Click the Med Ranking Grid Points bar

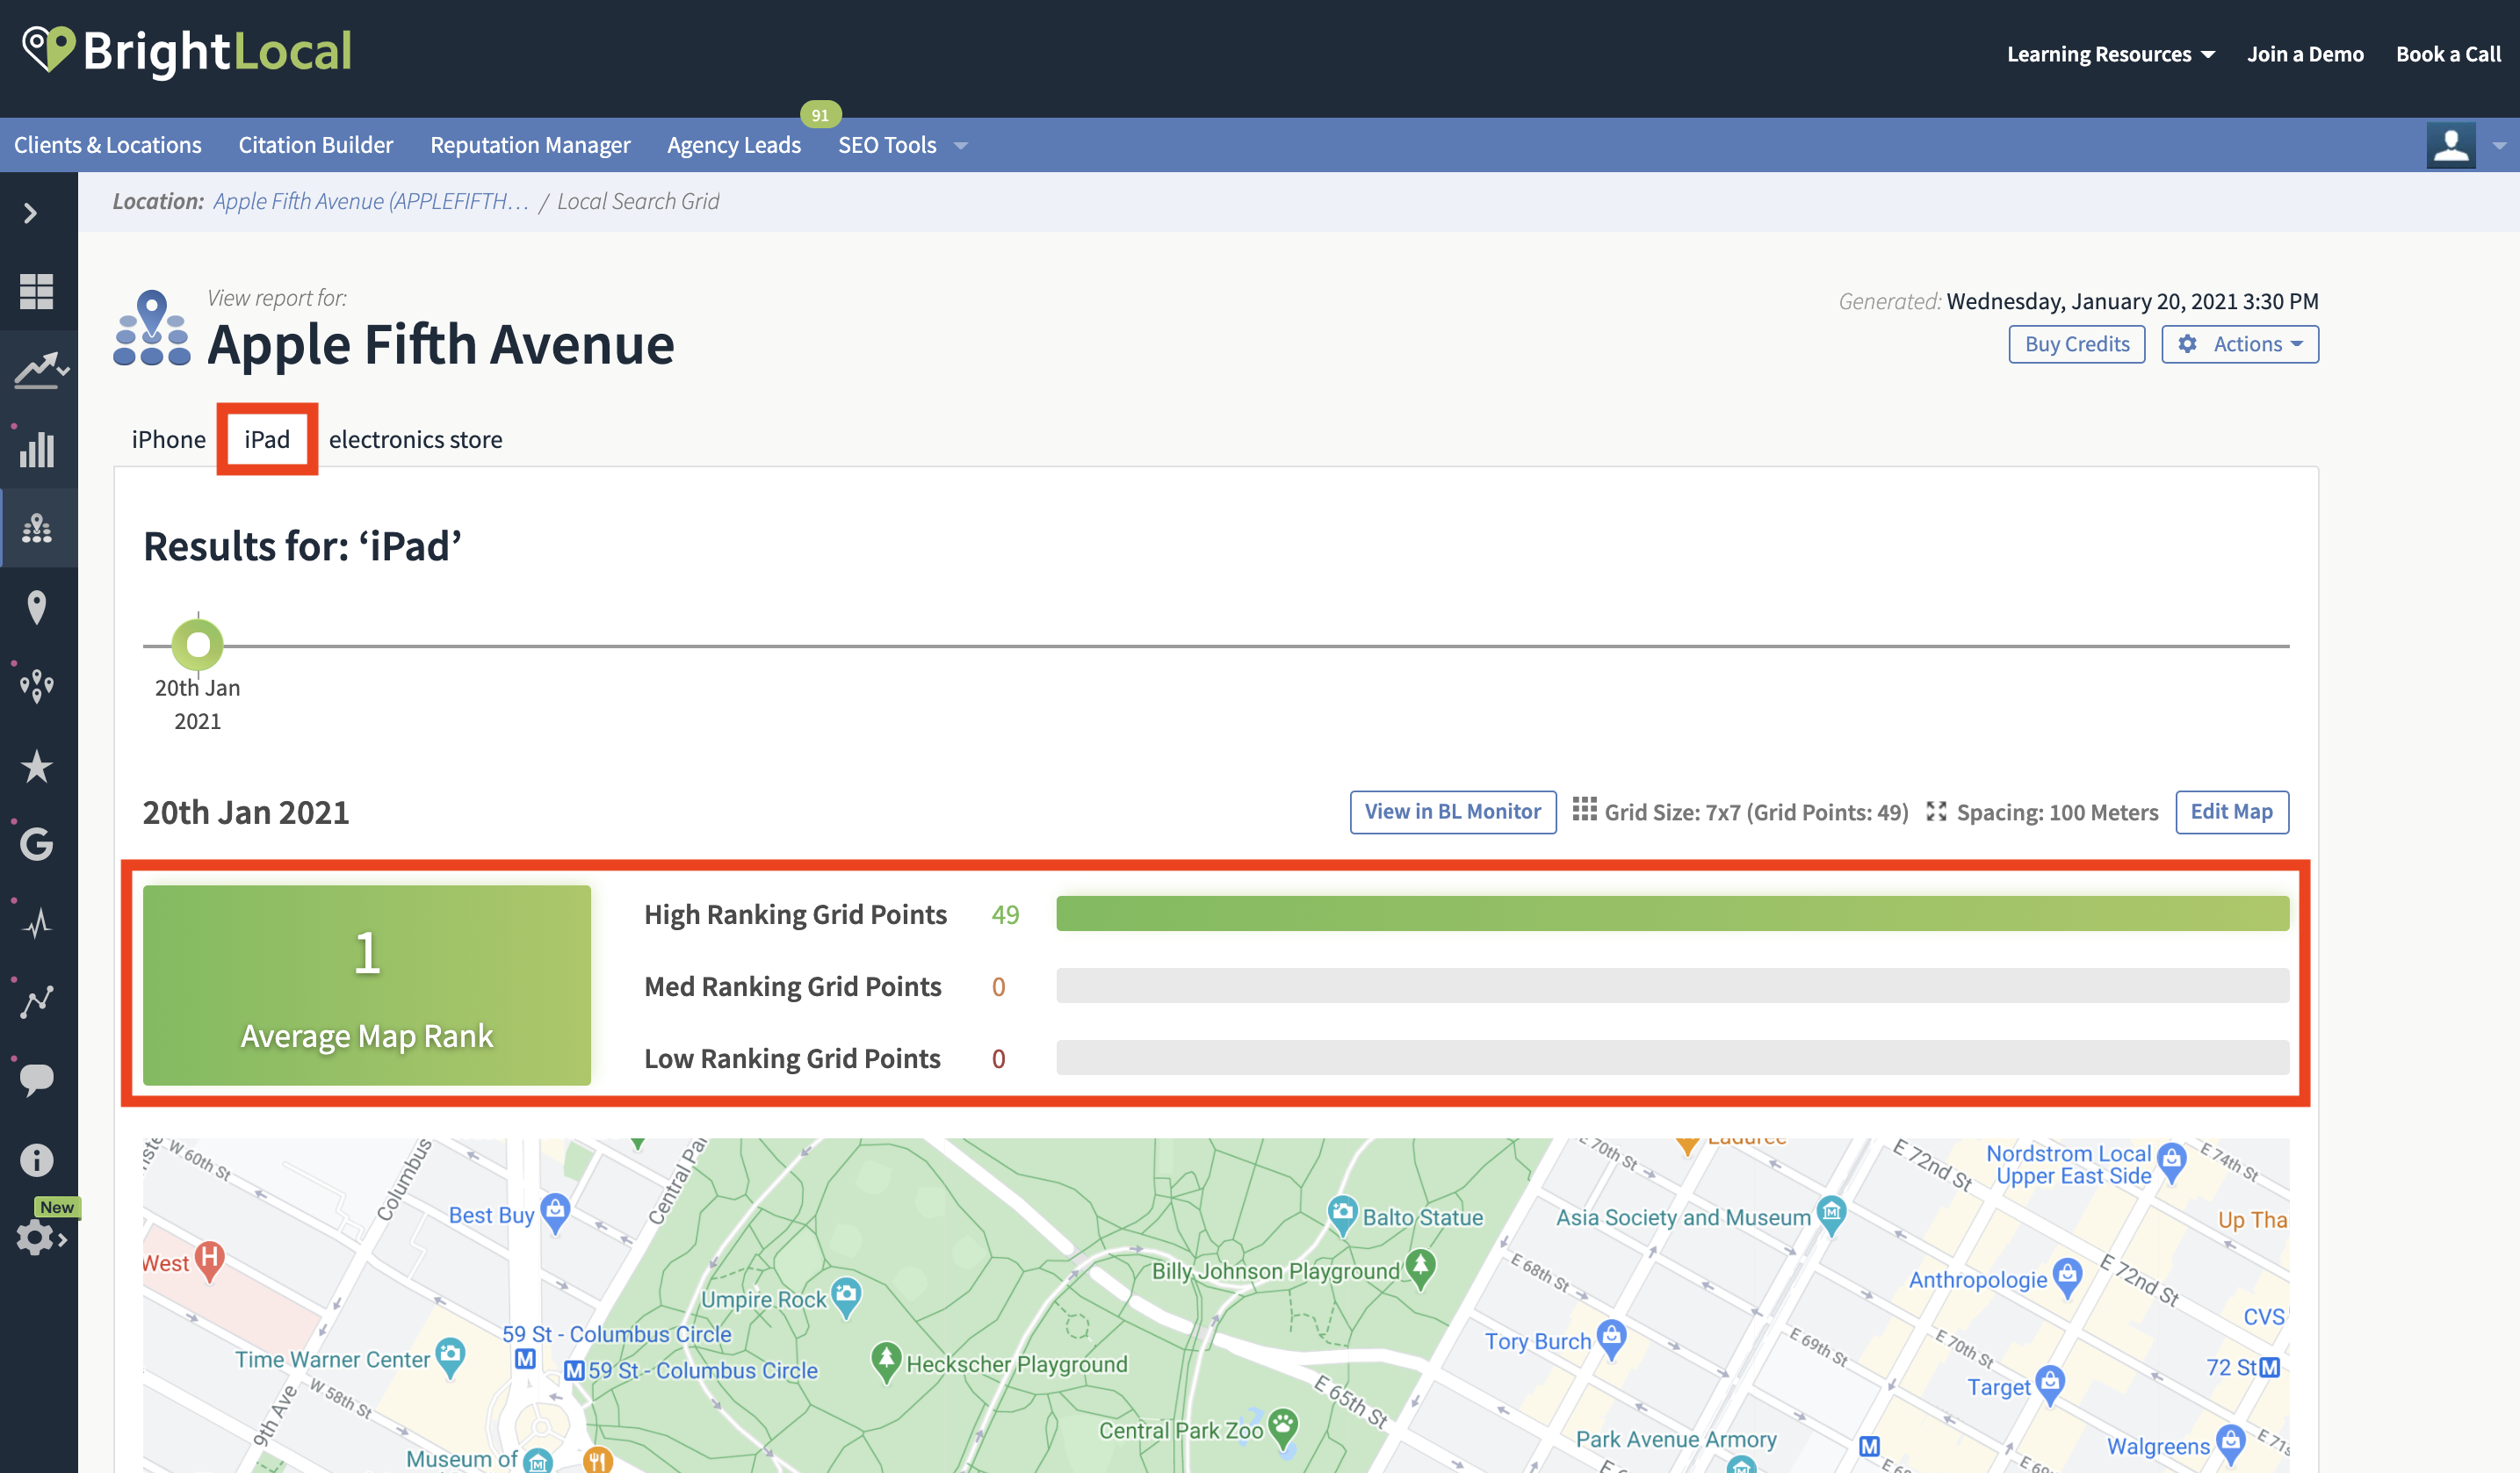coord(1672,986)
